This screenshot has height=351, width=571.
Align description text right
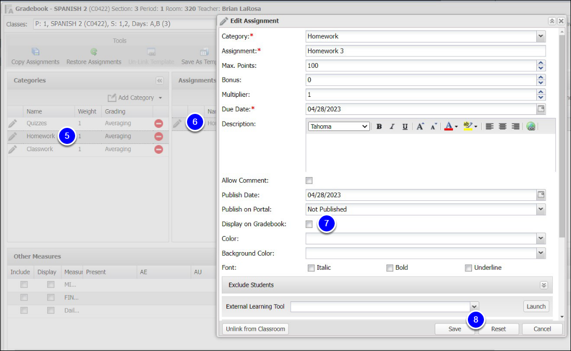pyautogui.click(x=515, y=126)
